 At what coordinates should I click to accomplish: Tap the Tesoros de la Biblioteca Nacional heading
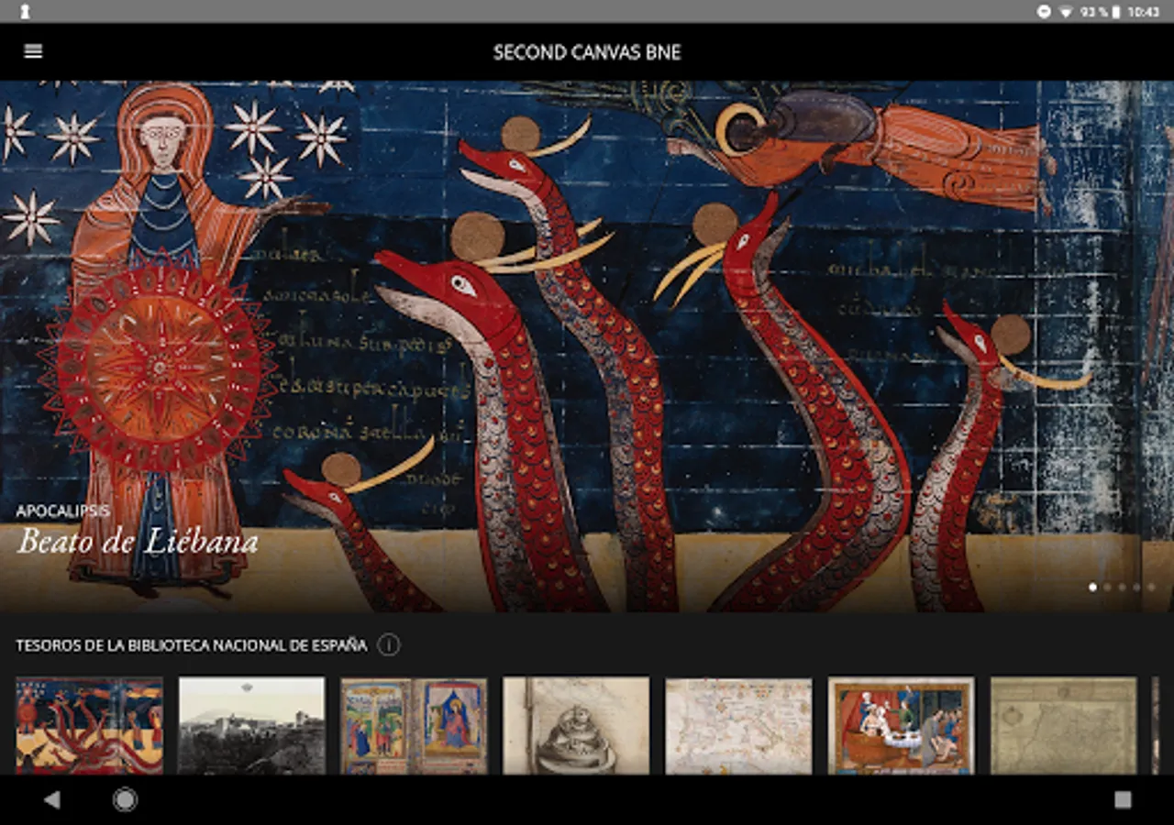click(x=192, y=645)
